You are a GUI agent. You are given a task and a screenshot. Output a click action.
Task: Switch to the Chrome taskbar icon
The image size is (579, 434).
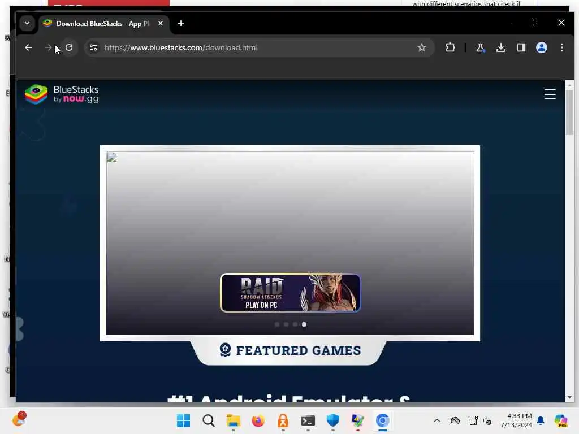point(383,420)
